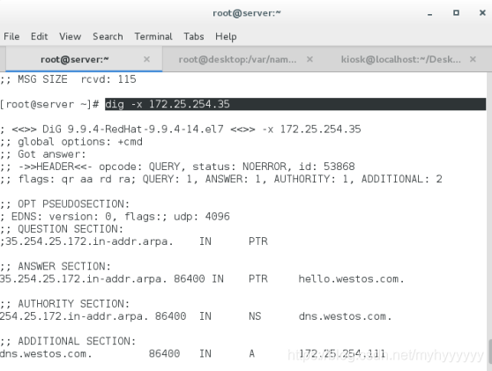Close the root@desktop tab
492x371 pixels.
[x=309, y=59]
